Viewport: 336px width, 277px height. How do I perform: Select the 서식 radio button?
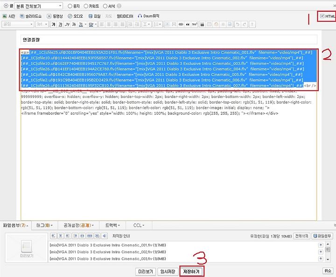coord(105,6)
